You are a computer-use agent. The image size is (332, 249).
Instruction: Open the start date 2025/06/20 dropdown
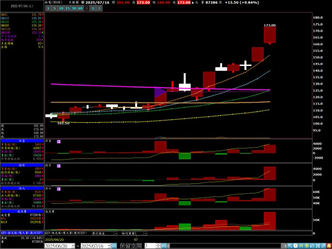(73, 246)
